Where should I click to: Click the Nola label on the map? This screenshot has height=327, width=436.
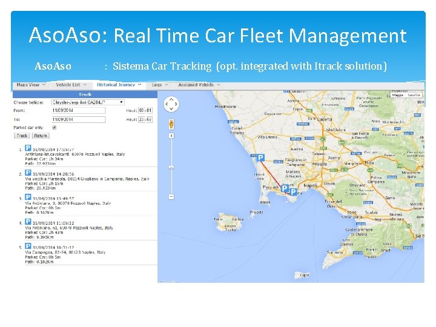click(x=369, y=163)
